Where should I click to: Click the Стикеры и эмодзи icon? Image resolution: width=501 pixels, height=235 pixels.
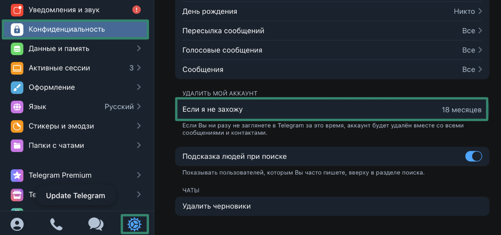tap(17, 126)
